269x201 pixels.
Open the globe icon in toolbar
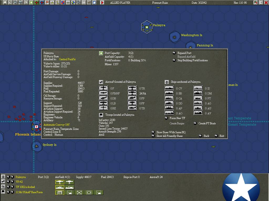(73, 3)
